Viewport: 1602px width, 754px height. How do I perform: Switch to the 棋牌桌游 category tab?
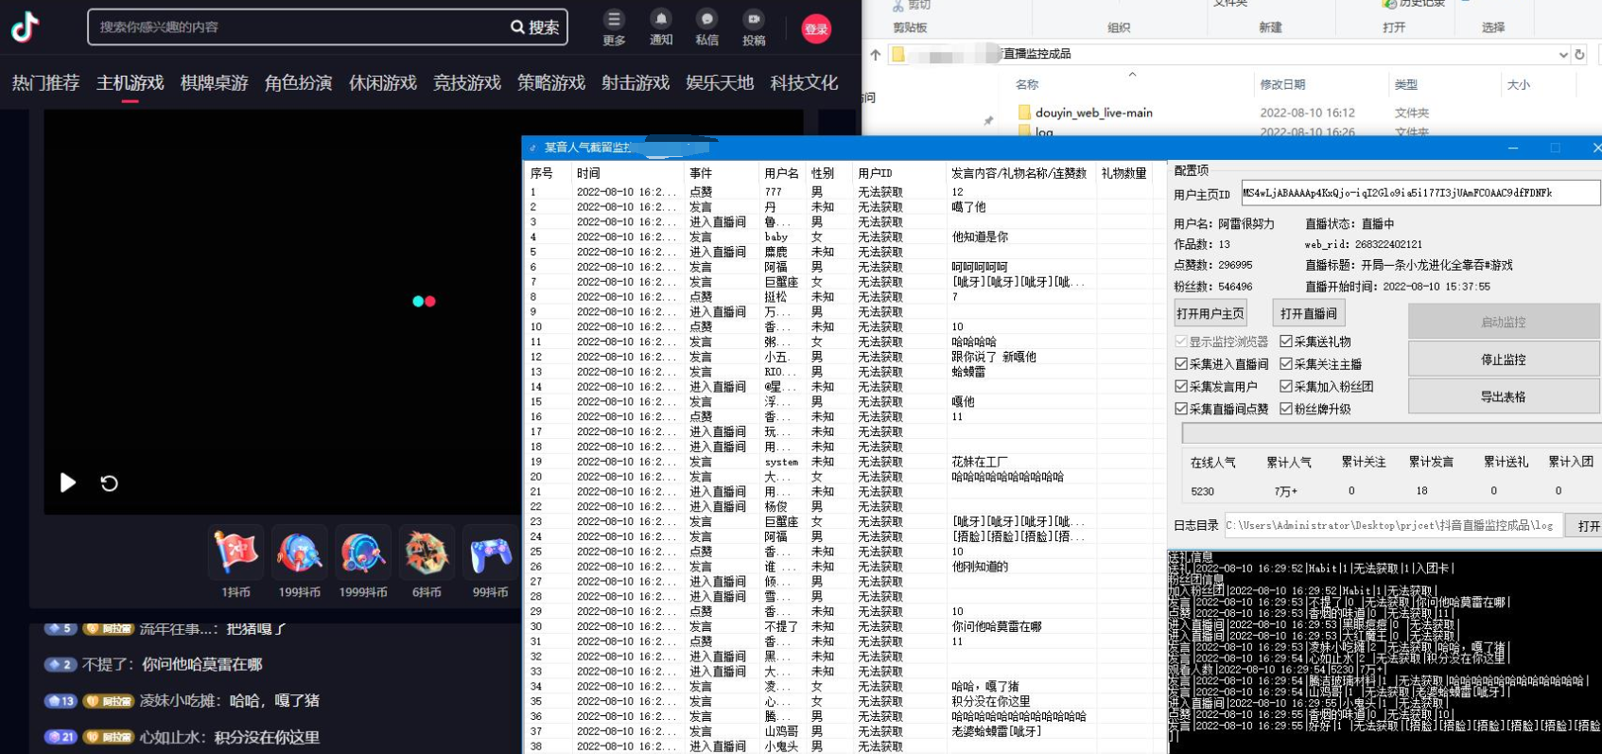point(214,83)
